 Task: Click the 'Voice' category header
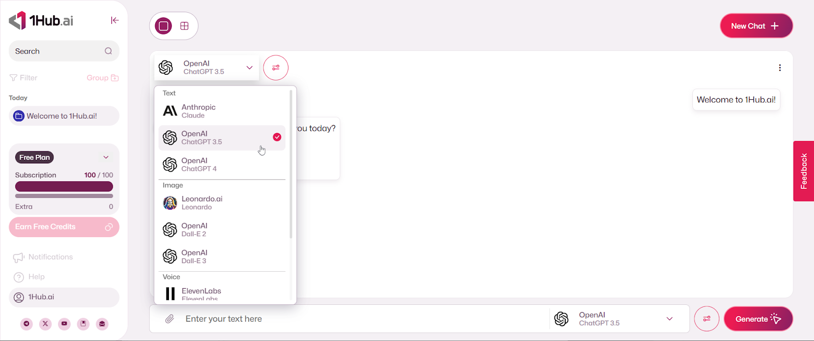coord(171,277)
